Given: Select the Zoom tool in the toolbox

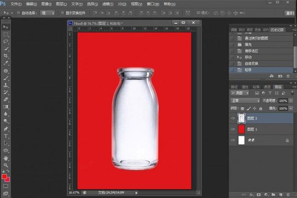Looking at the screenshot, I should [5, 165].
